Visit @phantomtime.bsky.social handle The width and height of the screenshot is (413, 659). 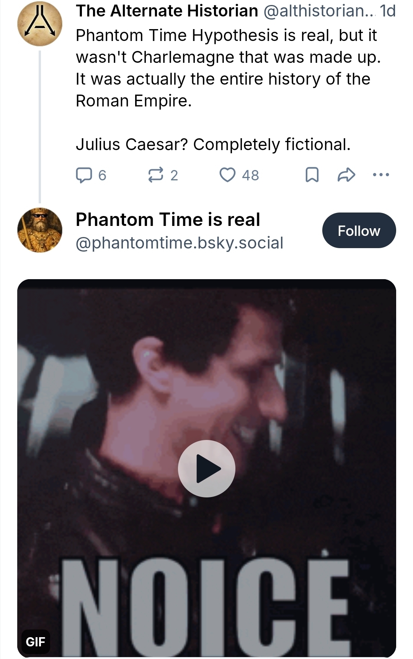click(x=180, y=243)
